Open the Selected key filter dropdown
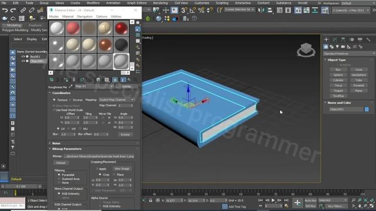The width and height of the screenshot is (376, 211). 333,200
